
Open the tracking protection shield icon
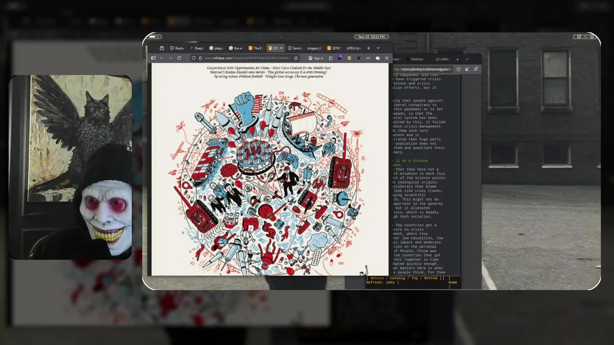[193, 58]
